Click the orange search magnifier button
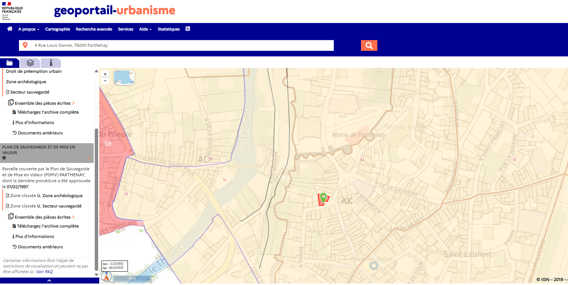Viewport: 568px width, 285px height. pos(369,45)
